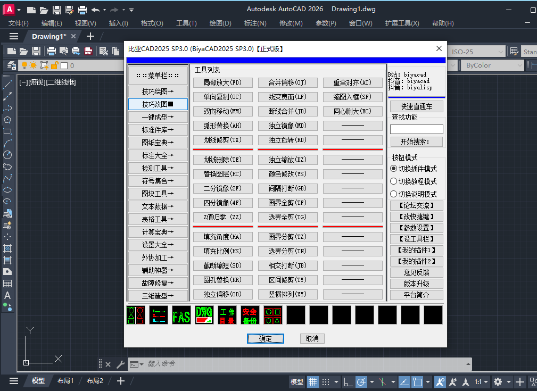Click the 取消 button

[x=312, y=339]
